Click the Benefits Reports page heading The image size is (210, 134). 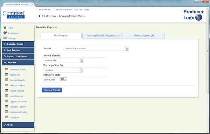(46, 27)
